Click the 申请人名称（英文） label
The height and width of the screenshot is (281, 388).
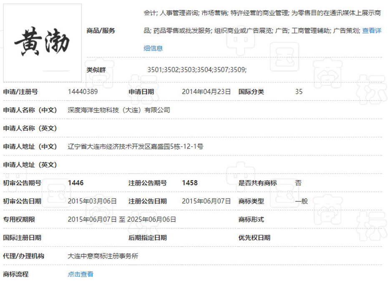pos(30,128)
